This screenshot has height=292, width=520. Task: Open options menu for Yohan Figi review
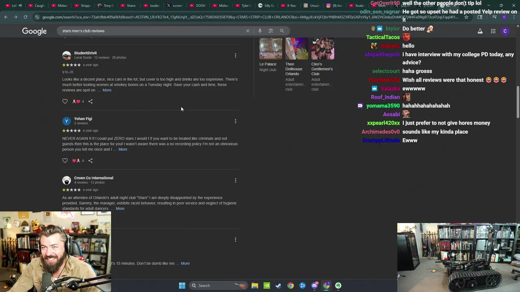[x=235, y=121]
